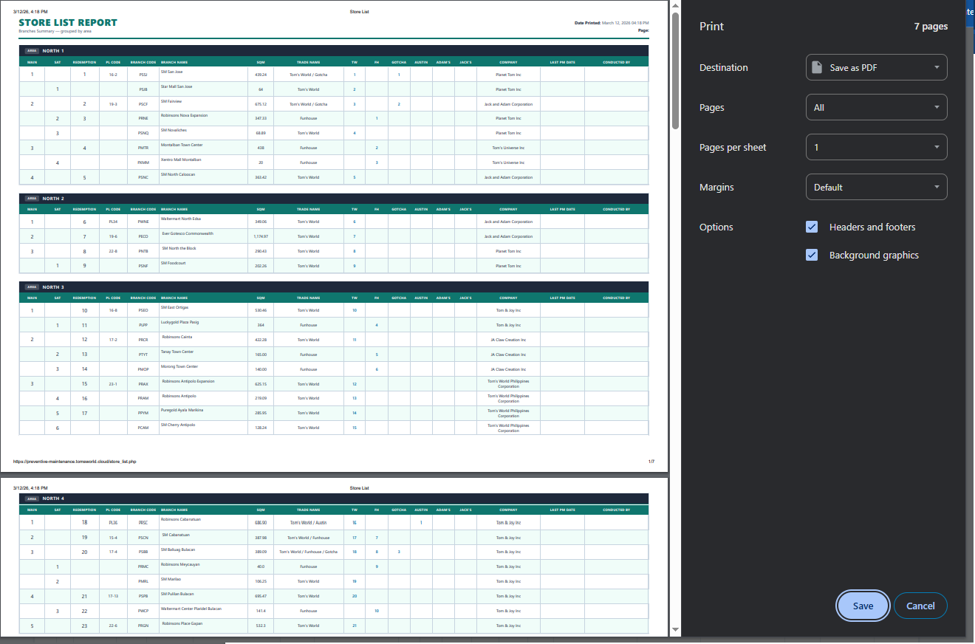Open the Pages dropdown showing All
Image resolution: width=975 pixels, height=644 pixels.
point(876,107)
